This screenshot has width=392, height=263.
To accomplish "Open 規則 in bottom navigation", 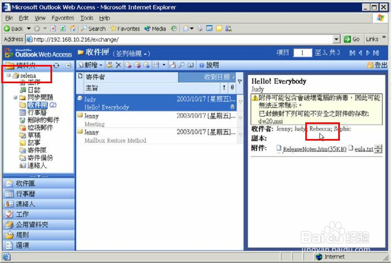I will 39,235.
